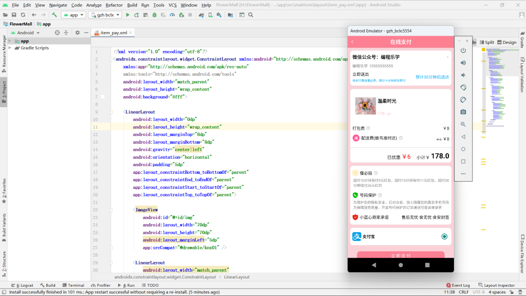Click emulator sidebar back triangle icon
526x296 pixels.
(x=463, y=137)
